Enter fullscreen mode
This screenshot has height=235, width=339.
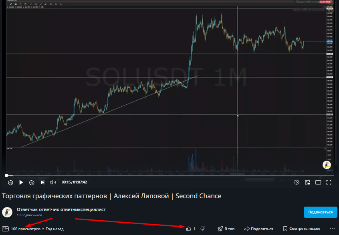[329, 182]
